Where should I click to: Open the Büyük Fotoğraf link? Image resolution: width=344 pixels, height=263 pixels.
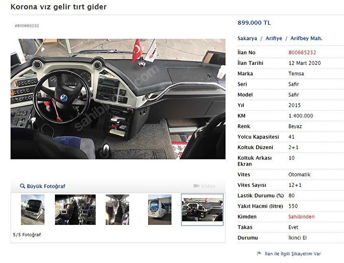coord(46,186)
